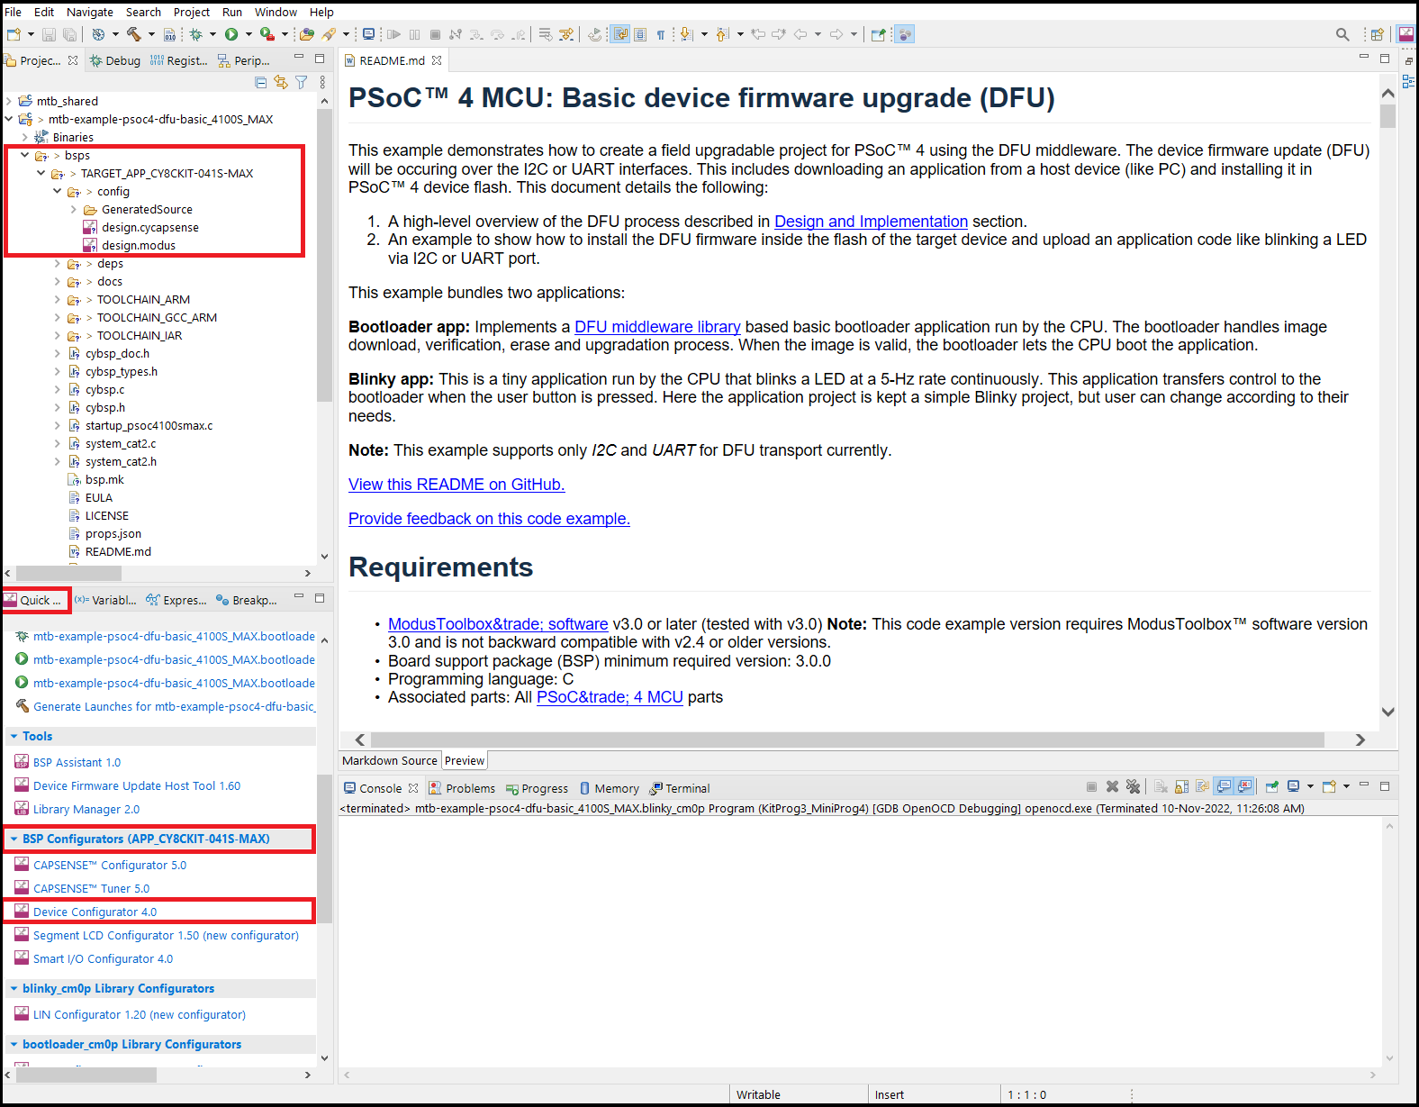The height and width of the screenshot is (1107, 1419).
Task: Collapse the bsps folder in tree
Action: click(24, 155)
